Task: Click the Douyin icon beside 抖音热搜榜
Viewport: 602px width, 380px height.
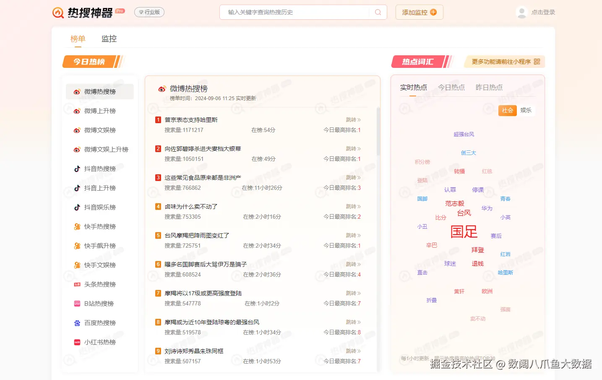Action: coord(77,169)
